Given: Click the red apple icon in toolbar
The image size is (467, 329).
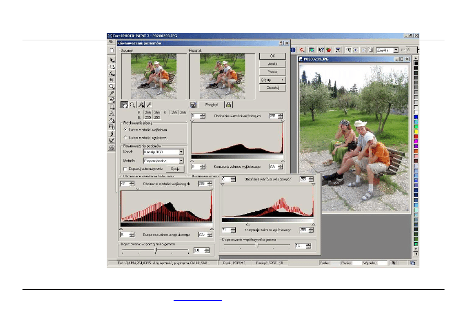Looking at the screenshot, I should pos(329,50).
